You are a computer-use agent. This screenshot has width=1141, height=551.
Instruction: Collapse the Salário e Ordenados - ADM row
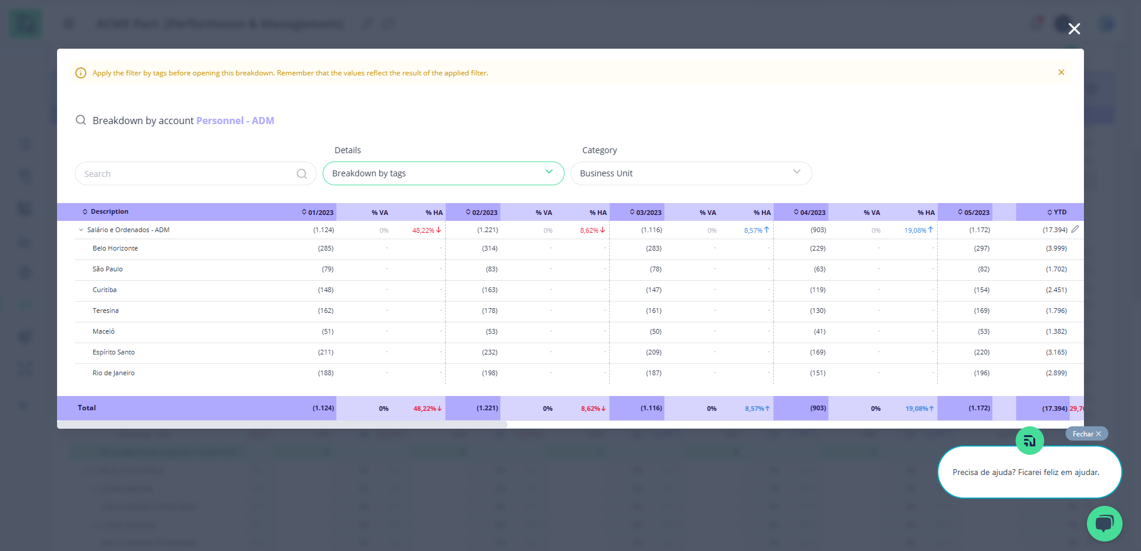81,230
